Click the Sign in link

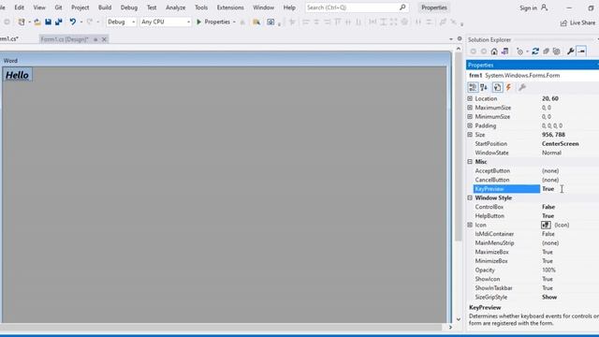pyautogui.click(x=528, y=7)
